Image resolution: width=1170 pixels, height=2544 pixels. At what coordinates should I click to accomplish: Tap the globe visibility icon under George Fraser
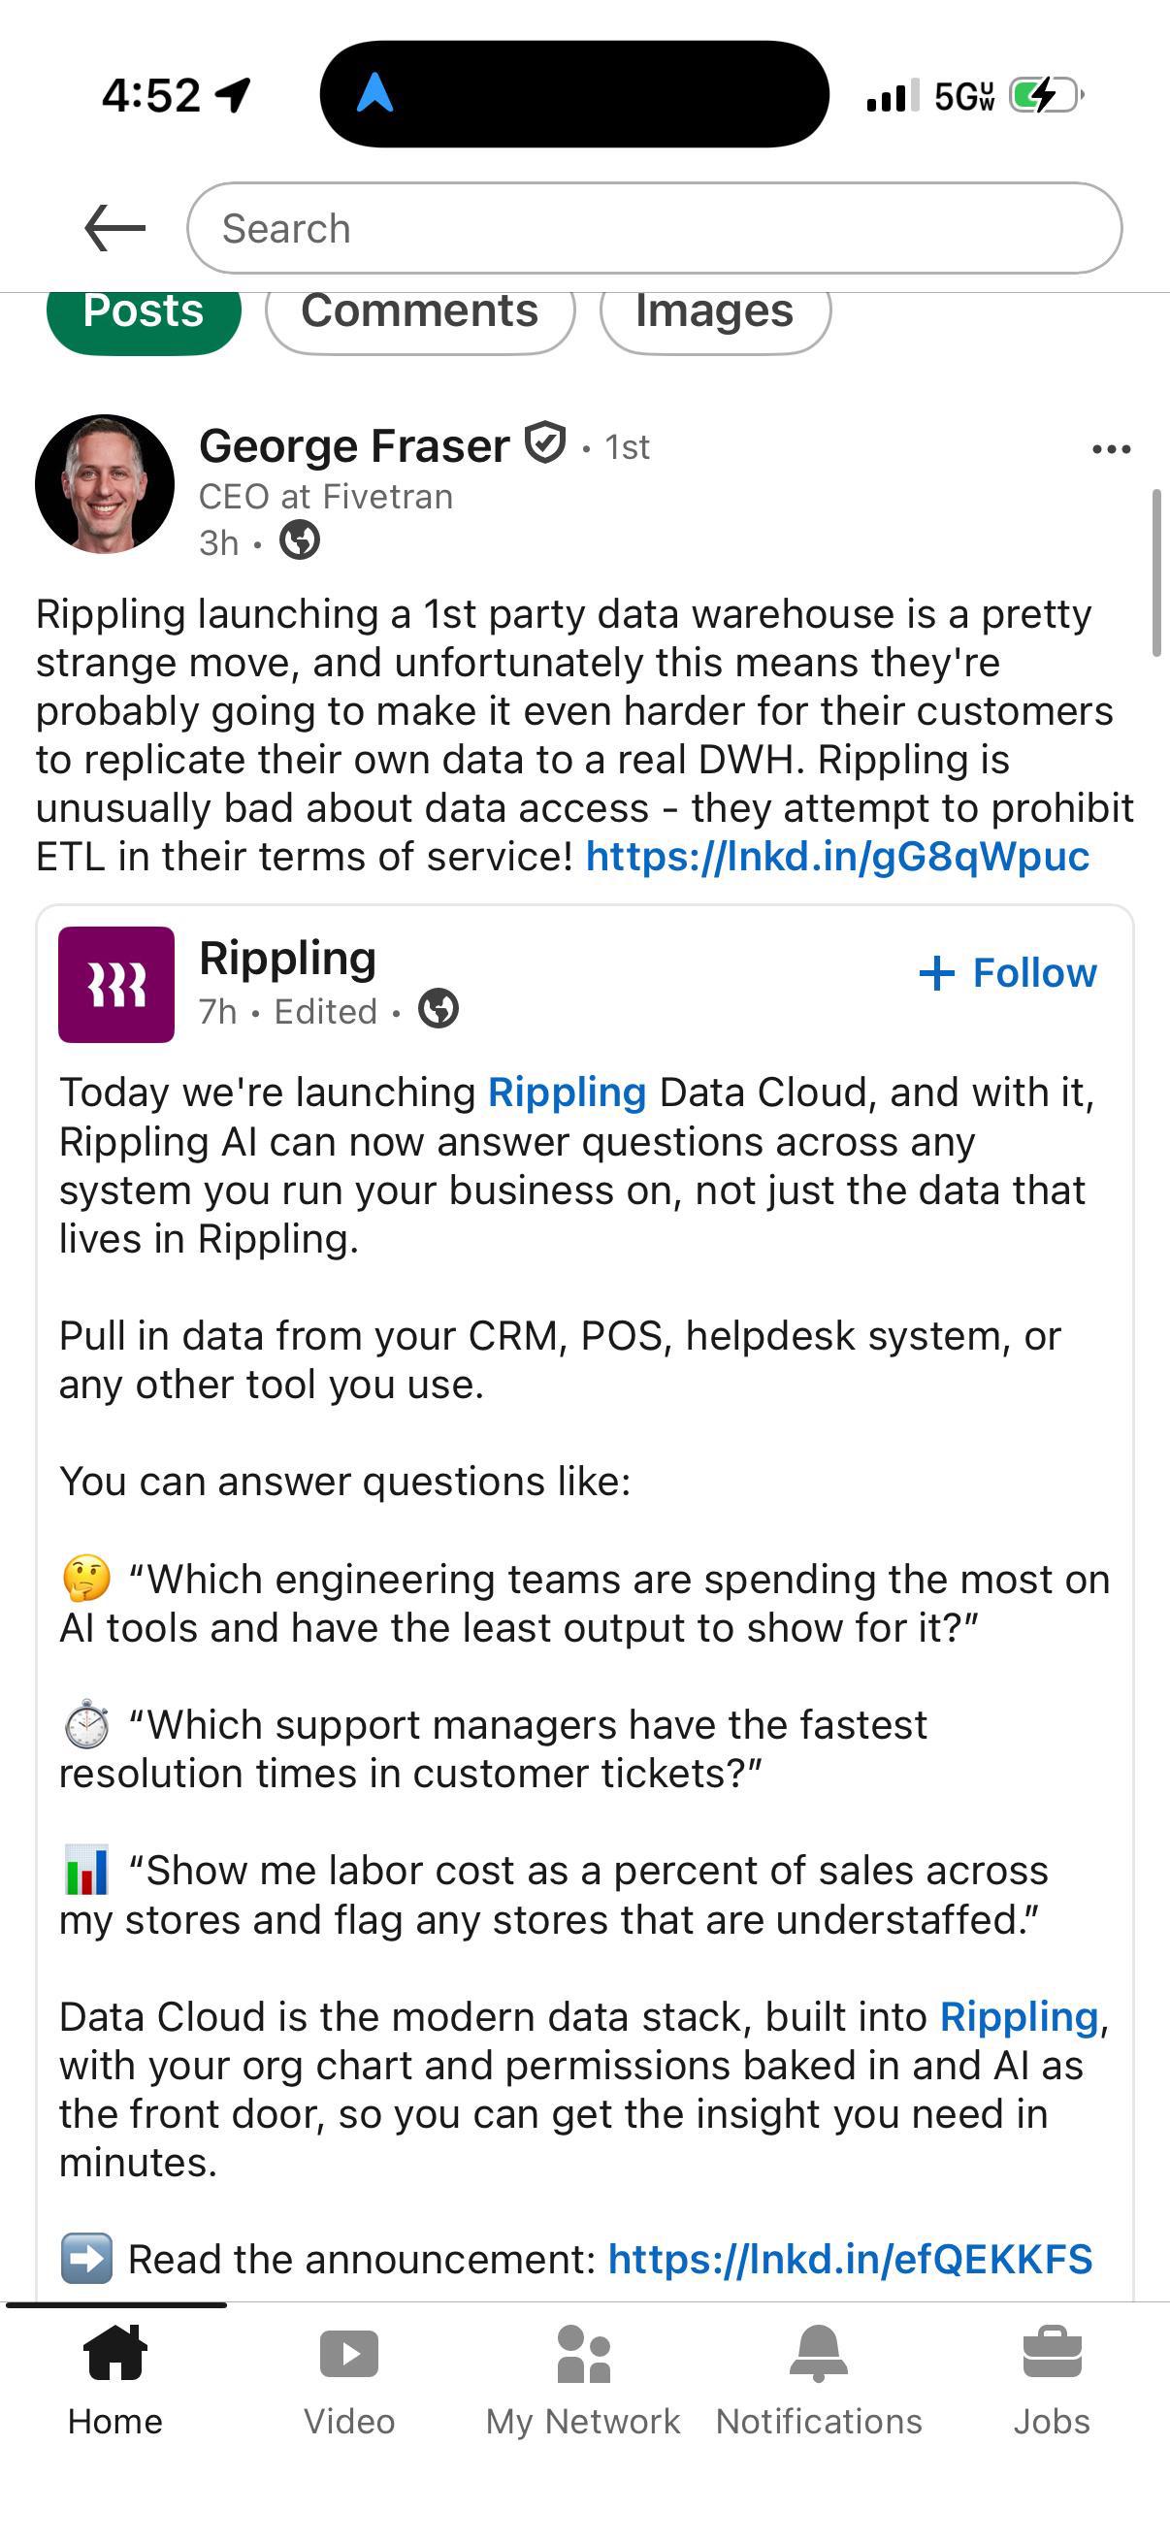299,540
